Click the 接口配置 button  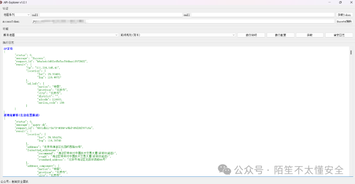pyautogui.click(x=280, y=35)
